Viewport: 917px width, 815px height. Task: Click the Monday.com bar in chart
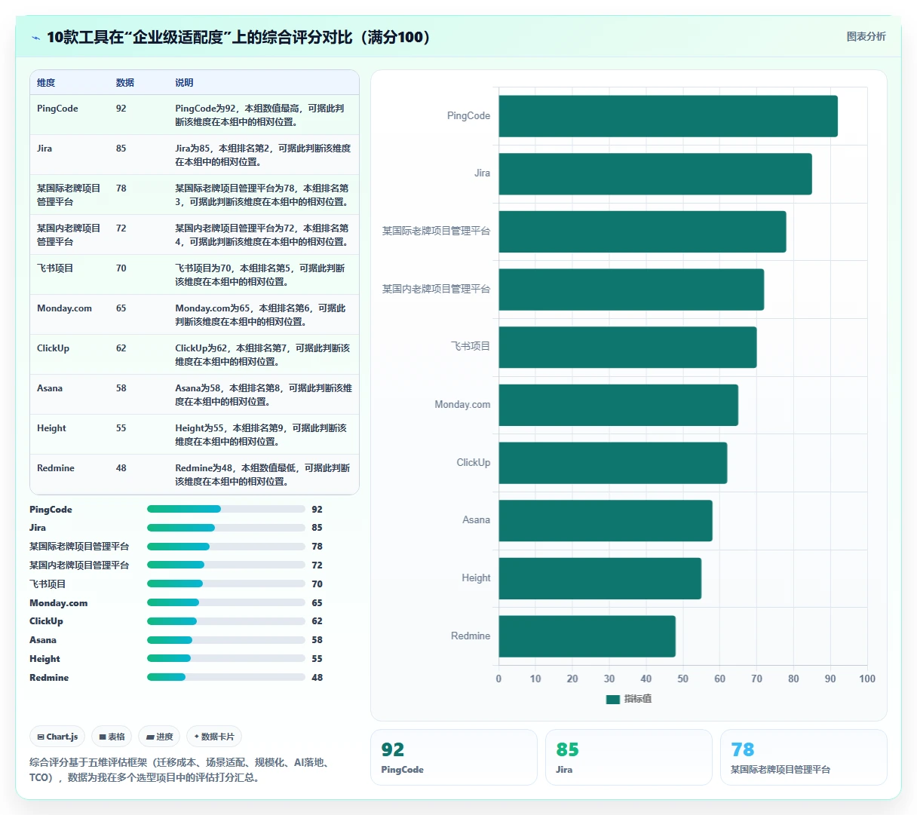point(618,405)
